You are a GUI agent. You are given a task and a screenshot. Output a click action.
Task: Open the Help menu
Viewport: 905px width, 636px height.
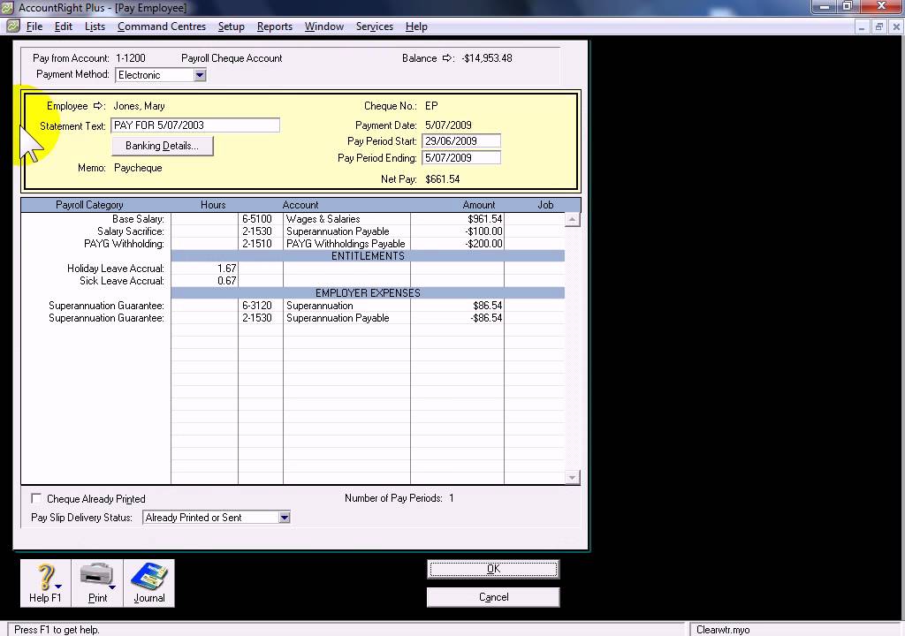(x=416, y=26)
